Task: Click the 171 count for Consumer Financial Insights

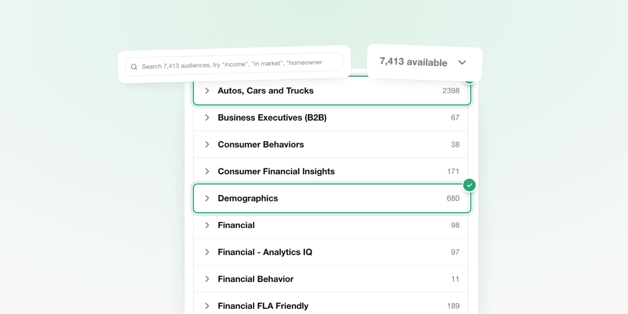Action: (453, 171)
